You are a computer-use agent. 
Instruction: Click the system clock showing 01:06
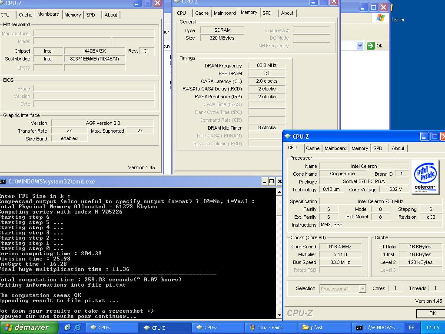(433, 327)
